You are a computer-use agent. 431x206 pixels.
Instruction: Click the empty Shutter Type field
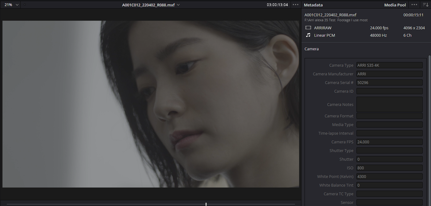389,150
